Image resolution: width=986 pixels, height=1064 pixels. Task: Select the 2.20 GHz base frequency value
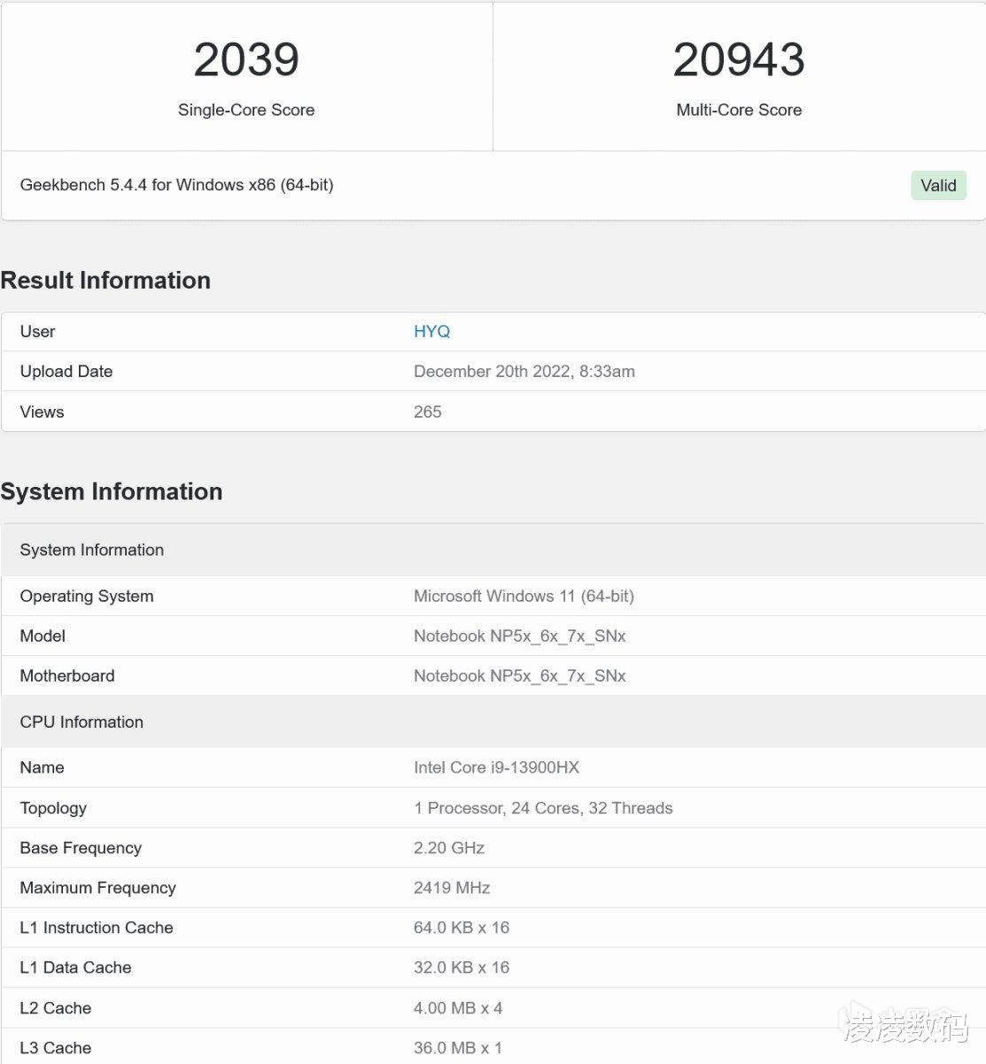click(448, 847)
